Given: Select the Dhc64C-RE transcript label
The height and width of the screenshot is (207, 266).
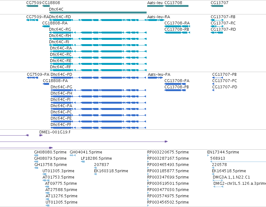Looking at the screenshot, I should [x=61, y=61].
